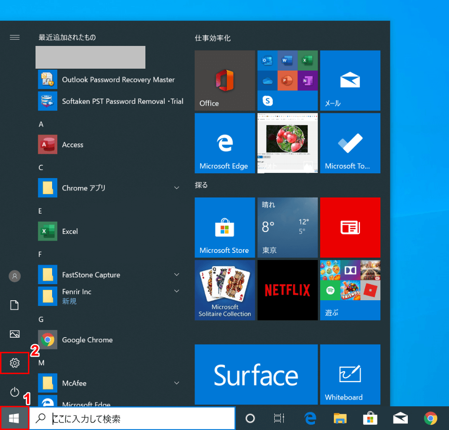This screenshot has height=430, width=449.
Task: Click the user account avatar icon
Action: [15, 276]
